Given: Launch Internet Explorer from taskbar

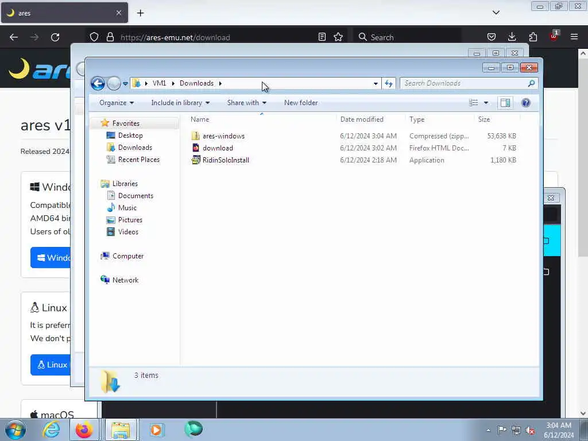Looking at the screenshot, I should [x=51, y=430].
